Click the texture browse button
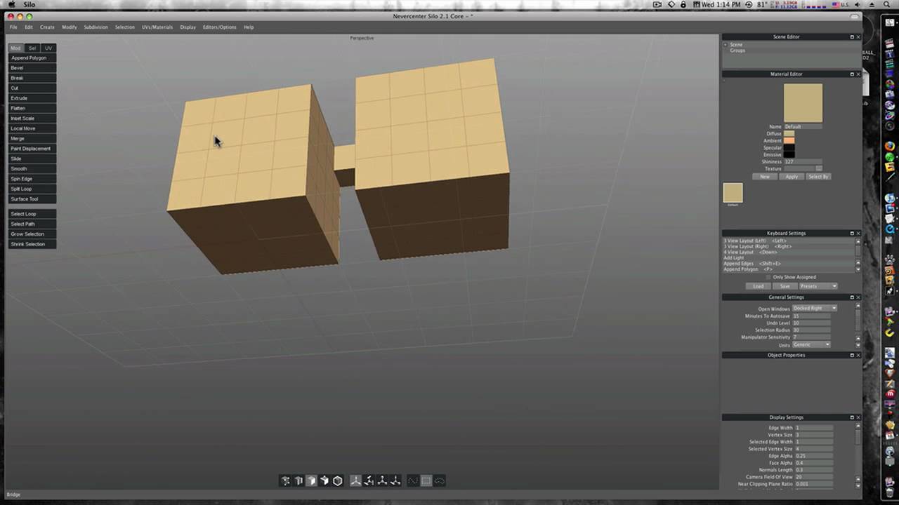 [x=819, y=168]
